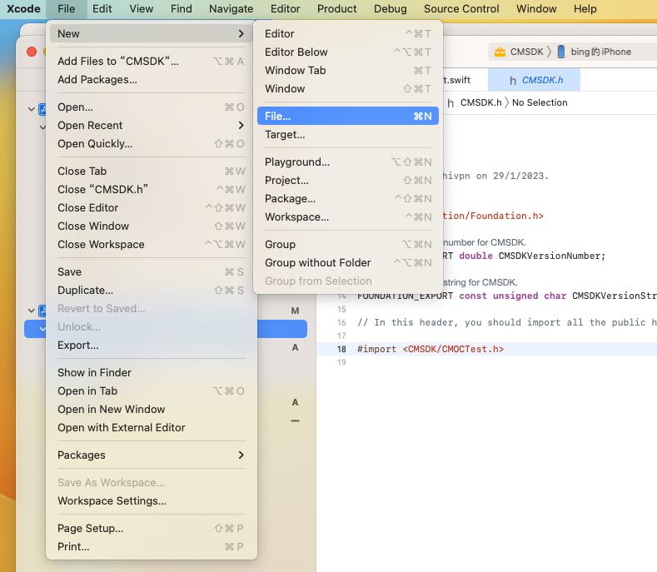Select Editor in the New submenu
657x572 pixels.
click(x=348, y=33)
